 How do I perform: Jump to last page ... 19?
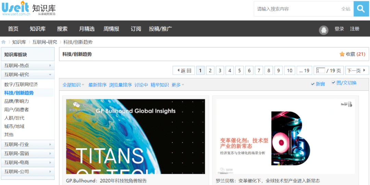pos(305,70)
